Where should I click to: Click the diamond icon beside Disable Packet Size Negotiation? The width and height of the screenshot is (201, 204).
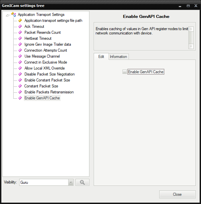point(20,74)
